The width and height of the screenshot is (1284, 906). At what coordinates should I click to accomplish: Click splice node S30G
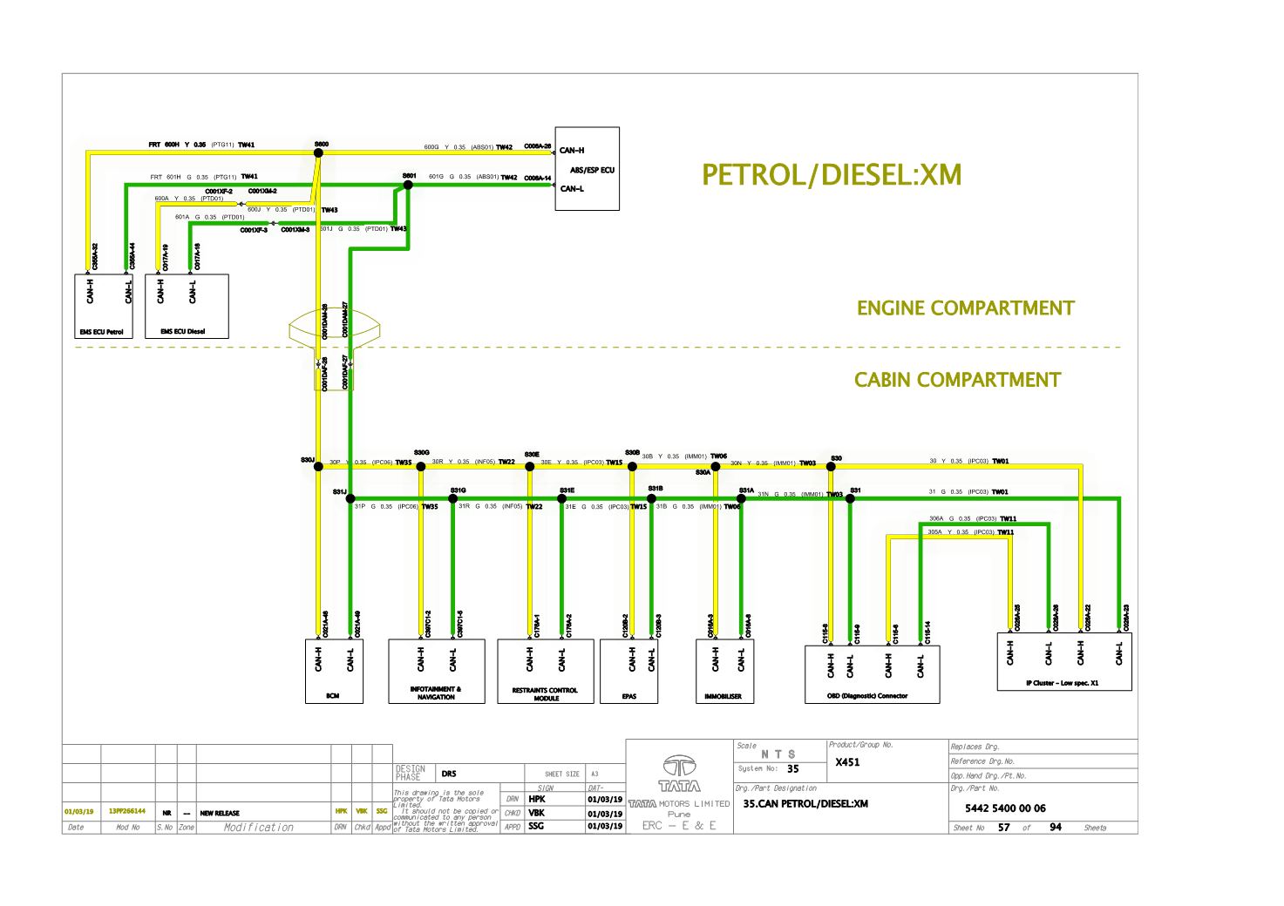coord(421,466)
